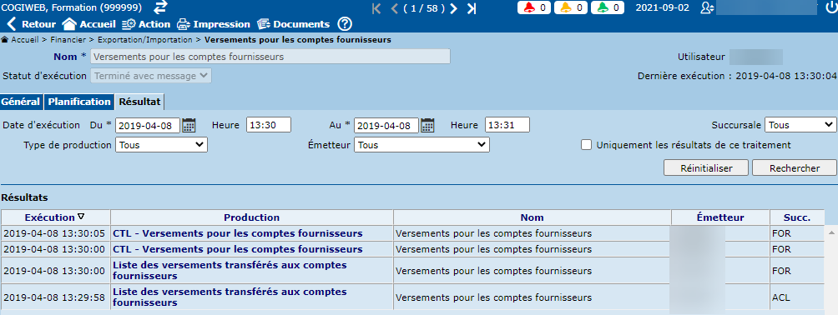This screenshot has height=315, width=838.
Task: Switch to the Général tab
Action: click(x=21, y=102)
